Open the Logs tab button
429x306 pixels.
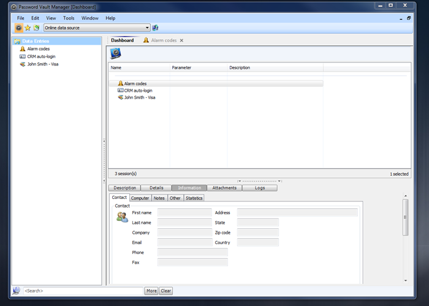[x=260, y=188]
